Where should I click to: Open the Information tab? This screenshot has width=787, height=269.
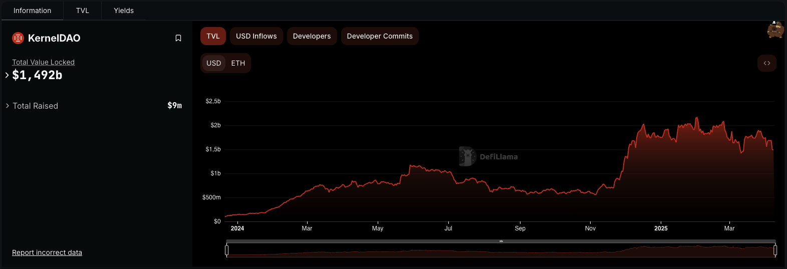tap(33, 11)
